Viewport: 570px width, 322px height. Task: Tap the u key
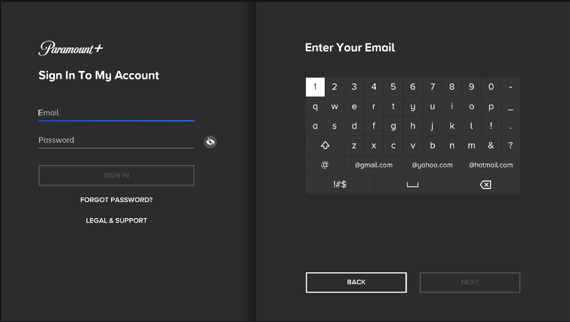432,107
